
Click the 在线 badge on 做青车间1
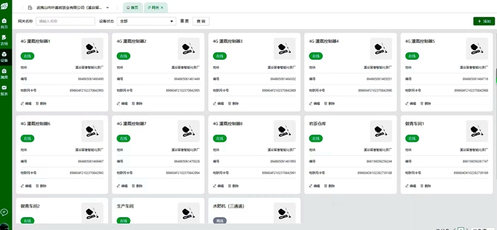point(412,139)
